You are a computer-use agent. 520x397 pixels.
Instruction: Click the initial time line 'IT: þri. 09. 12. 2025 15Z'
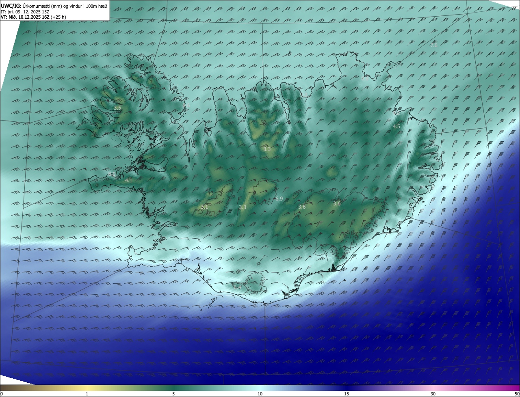click(x=25, y=11)
